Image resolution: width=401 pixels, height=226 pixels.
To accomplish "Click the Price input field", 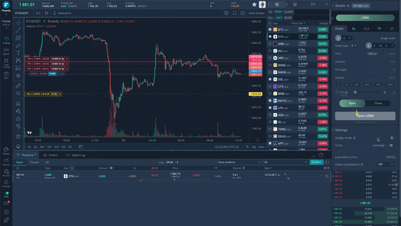I will (365, 54).
